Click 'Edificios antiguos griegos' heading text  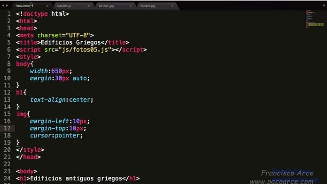point(76,178)
